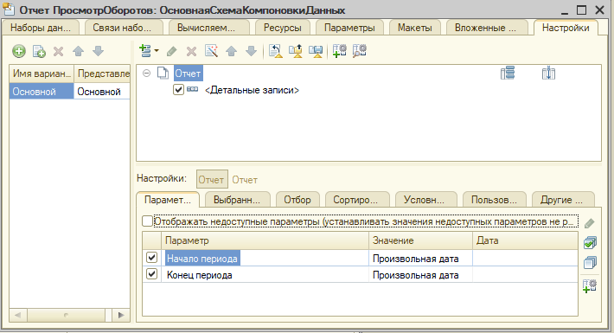Uncheck all parameters with empty boxes icon

coord(590,262)
